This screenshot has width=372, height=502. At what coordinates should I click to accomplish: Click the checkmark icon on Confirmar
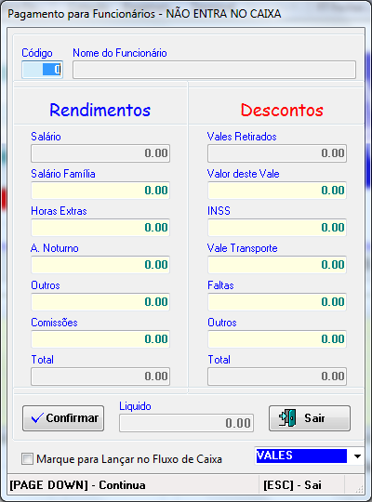point(37,417)
